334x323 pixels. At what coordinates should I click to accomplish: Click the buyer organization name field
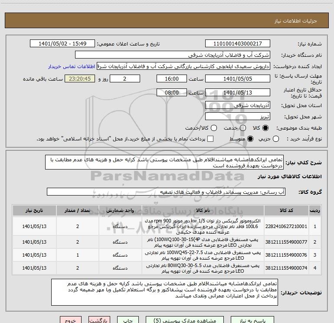(173, 55)
